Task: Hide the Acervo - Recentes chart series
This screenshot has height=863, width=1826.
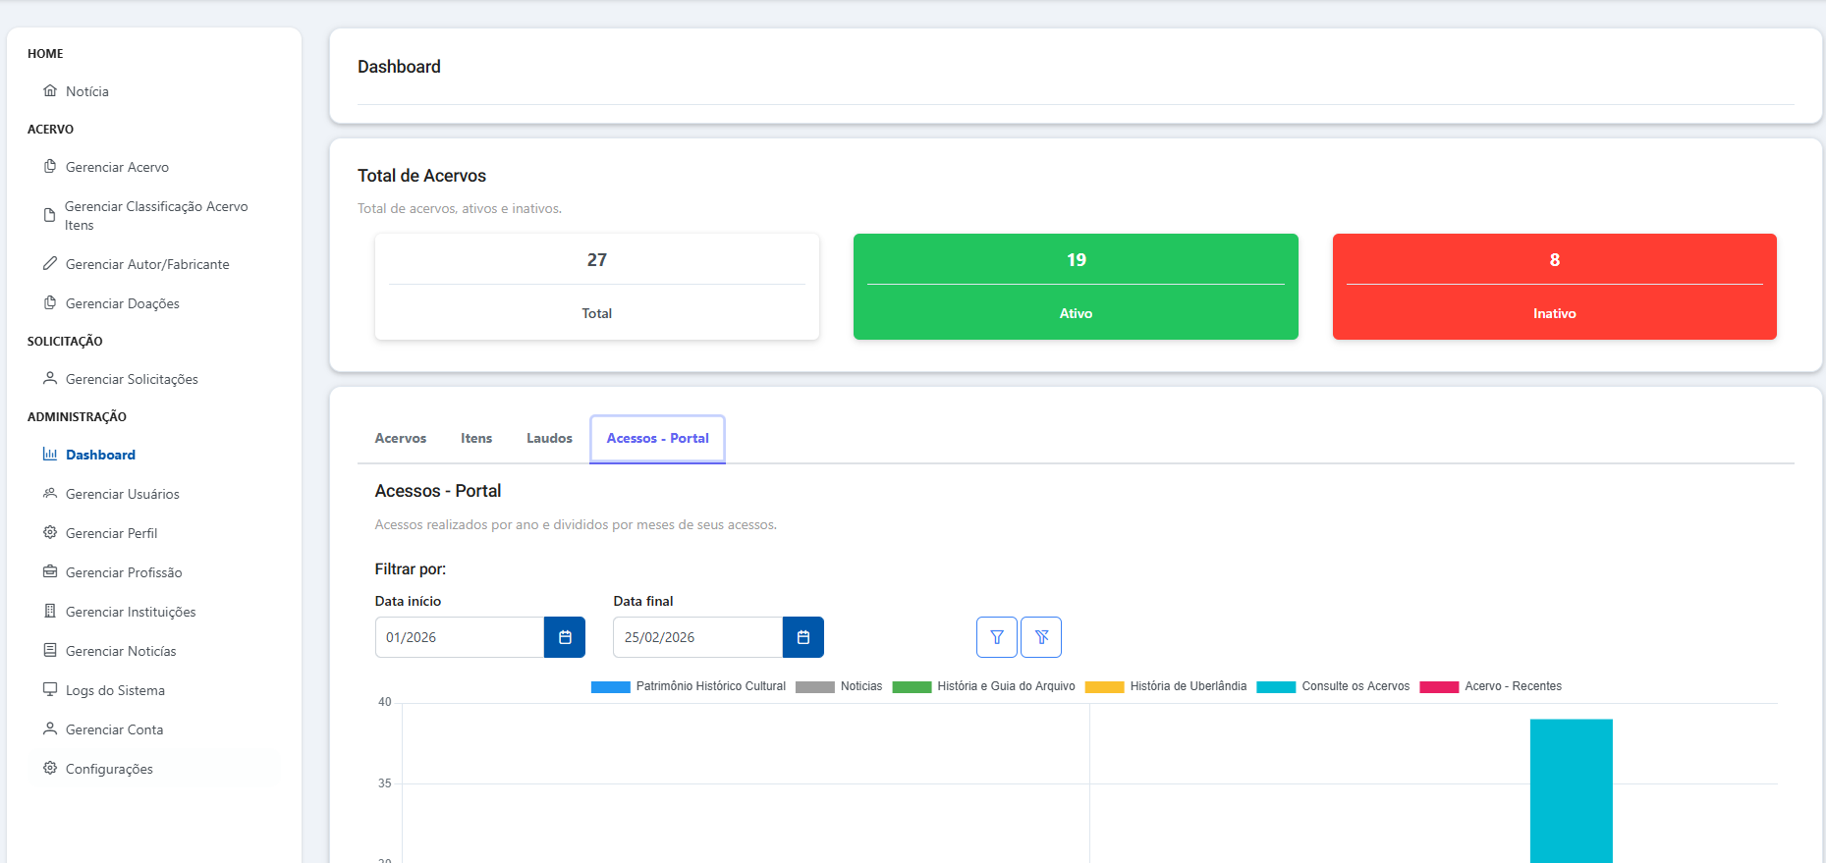Action: tap(1439, 687)
